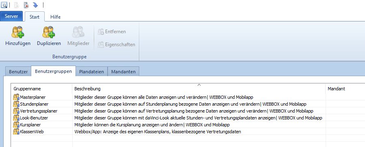This screenshot has width=365, height=147.
Task: Click the group icon beside Kursplaner
Action: pyautogui.click(x=16, y=124)
